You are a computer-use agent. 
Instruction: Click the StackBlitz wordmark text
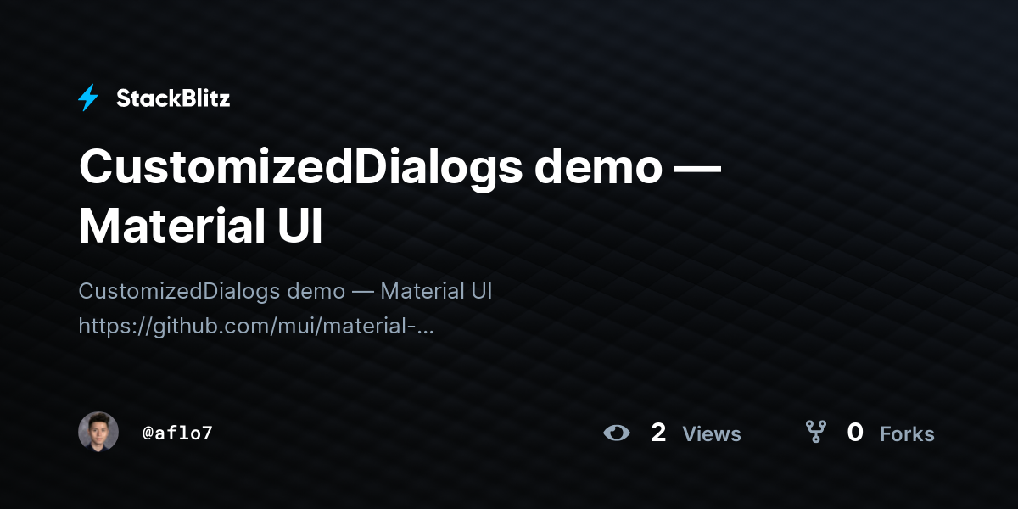point(173,98)
